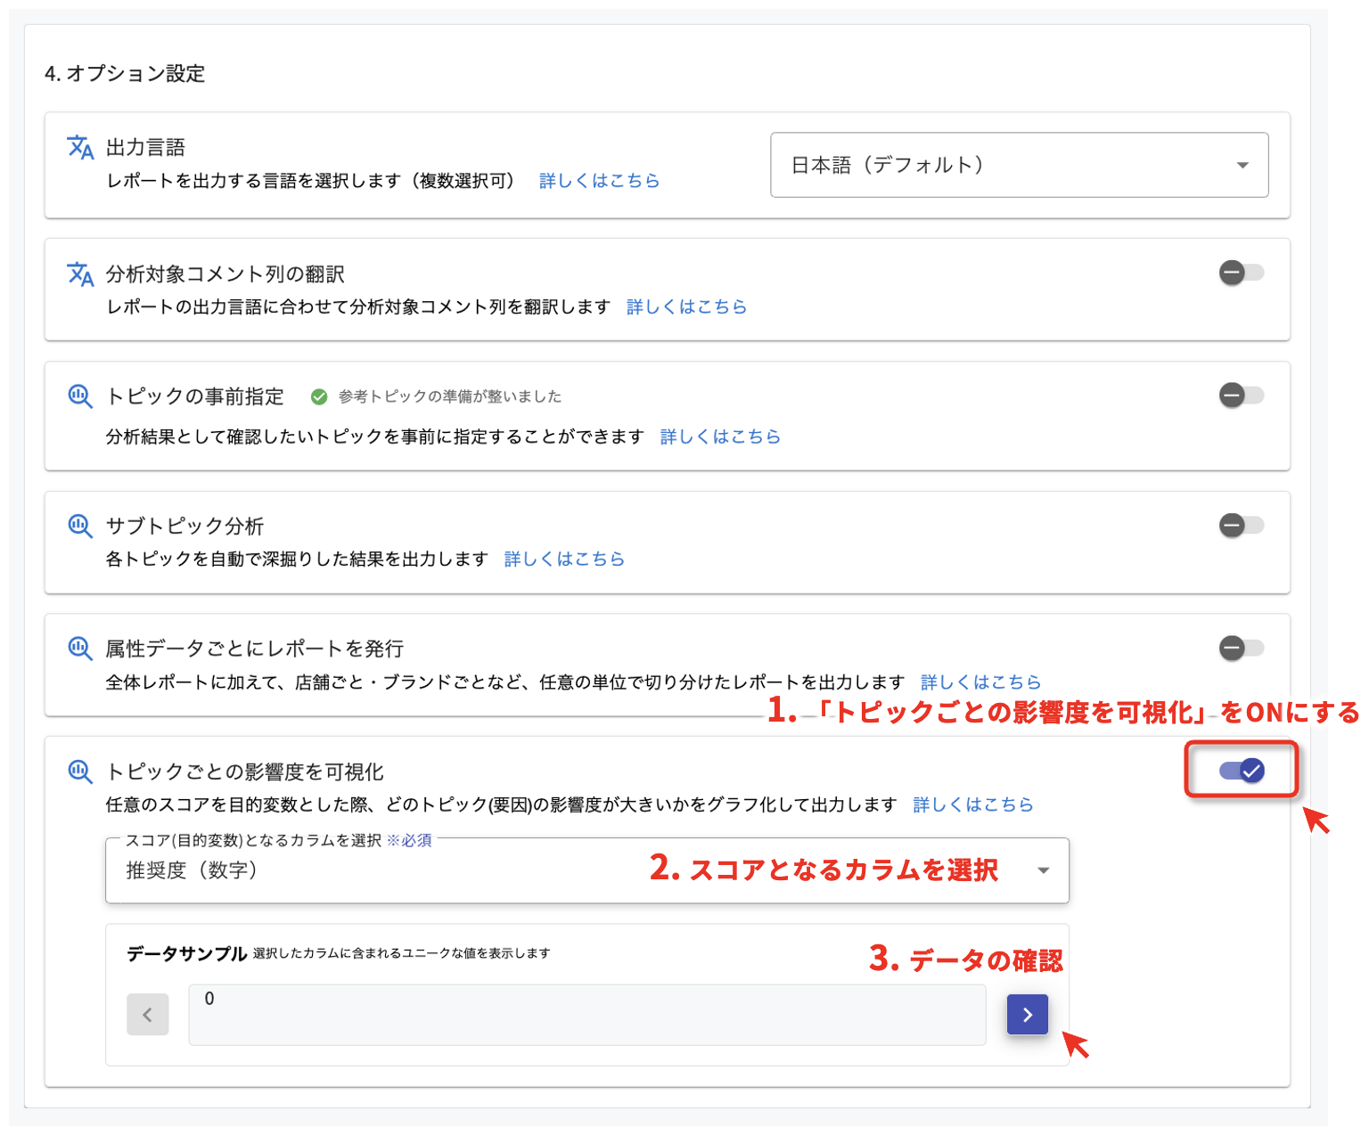Image resolution: width=1369 pixels, height=1135 pixels.
Task: Click the green check icon for 参考トピック
Action: click(x=319, y=396)
